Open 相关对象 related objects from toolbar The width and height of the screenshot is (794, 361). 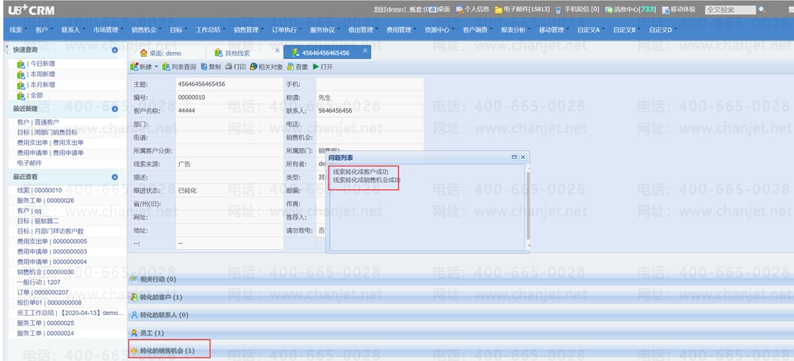coord(267,66)
